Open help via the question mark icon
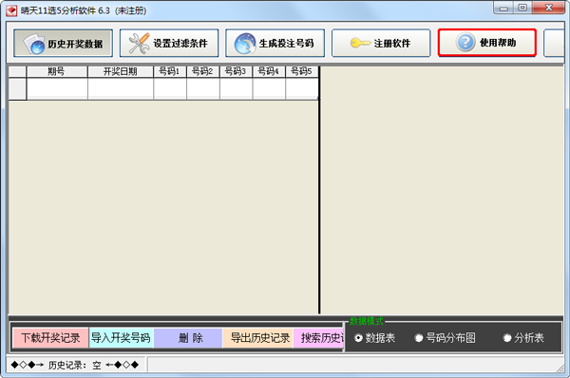Viewport: 570px width, 378px height. coord(465,43)
